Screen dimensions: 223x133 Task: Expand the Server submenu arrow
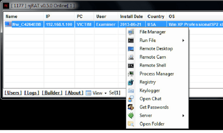tap(183, 116)
